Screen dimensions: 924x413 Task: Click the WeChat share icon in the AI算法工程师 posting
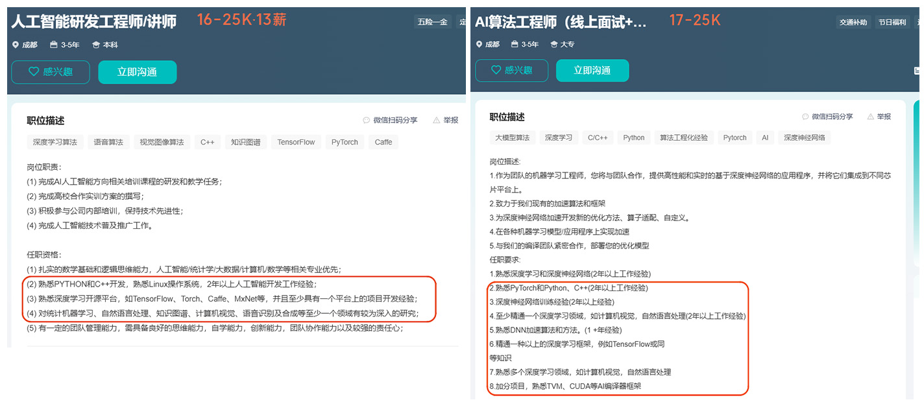(x=805, y=117)
